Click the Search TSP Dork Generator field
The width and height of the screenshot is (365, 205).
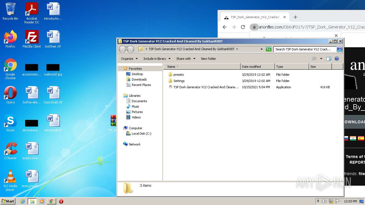pyautogui.click(x=305, y=49)
